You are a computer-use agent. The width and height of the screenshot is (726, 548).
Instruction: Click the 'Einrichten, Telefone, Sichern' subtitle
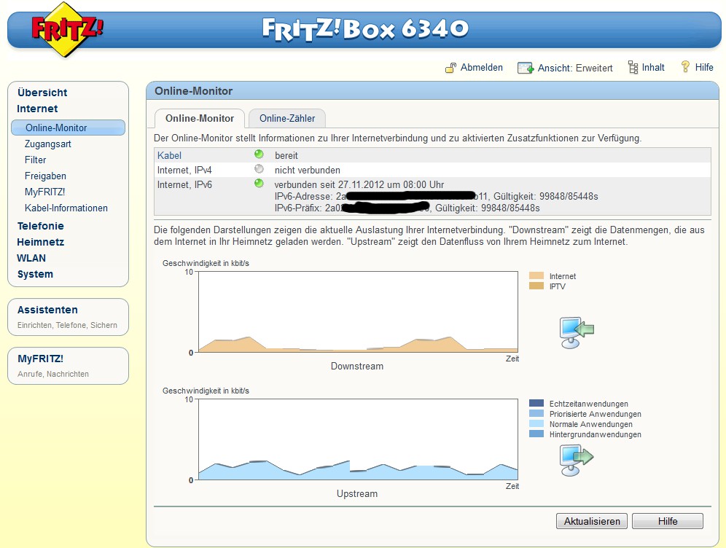67,325
